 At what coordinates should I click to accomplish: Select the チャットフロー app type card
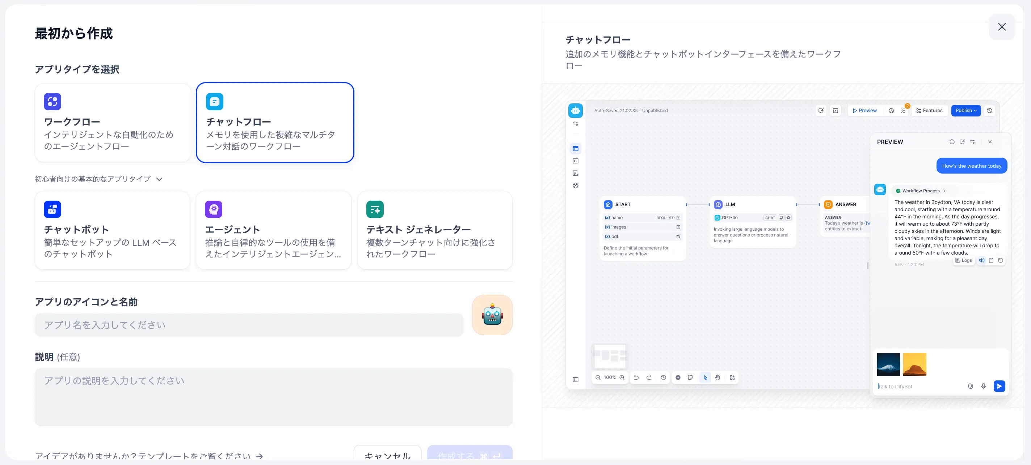tap(275, 122)
